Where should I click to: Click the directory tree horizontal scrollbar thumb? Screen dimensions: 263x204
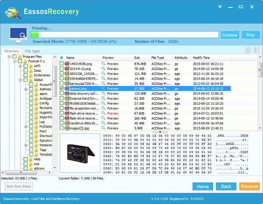(21, 172)
